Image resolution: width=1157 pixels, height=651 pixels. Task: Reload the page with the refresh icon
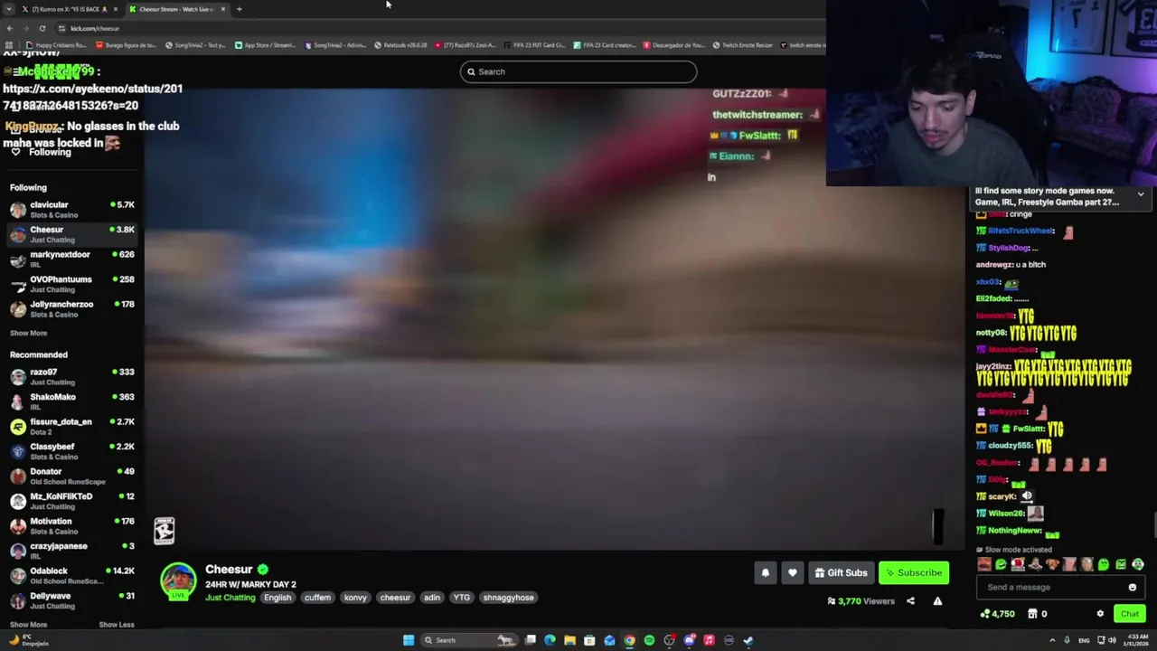[x=42, y=28]
